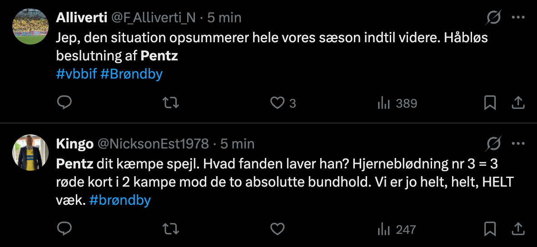Open Grok icon on Kingo's tweet
Image resolution: width=537 pixels, height=247 pixels.
click(493, 144)
